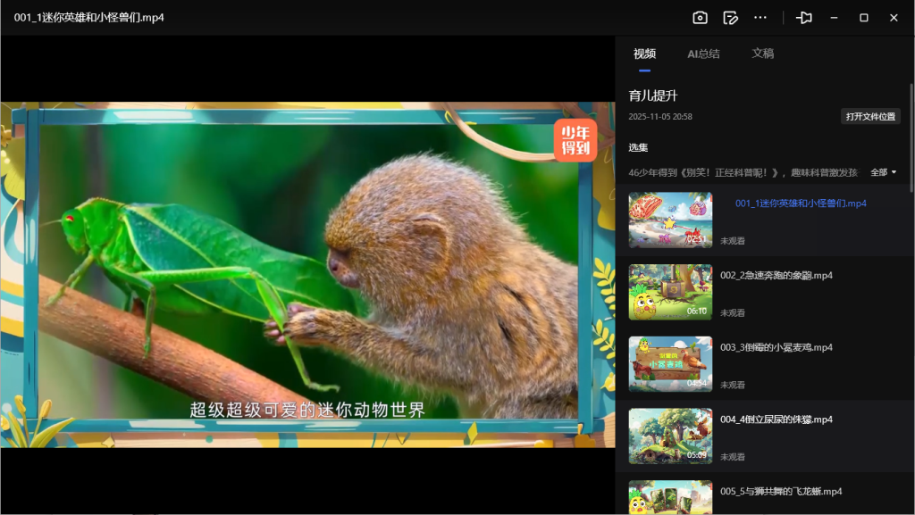The width and height of the screenshot is (915, 515).
Task: Open 005_5与狮共舞的飞龙蜥.mp4 in the playlist
Action: coord(781,492)
